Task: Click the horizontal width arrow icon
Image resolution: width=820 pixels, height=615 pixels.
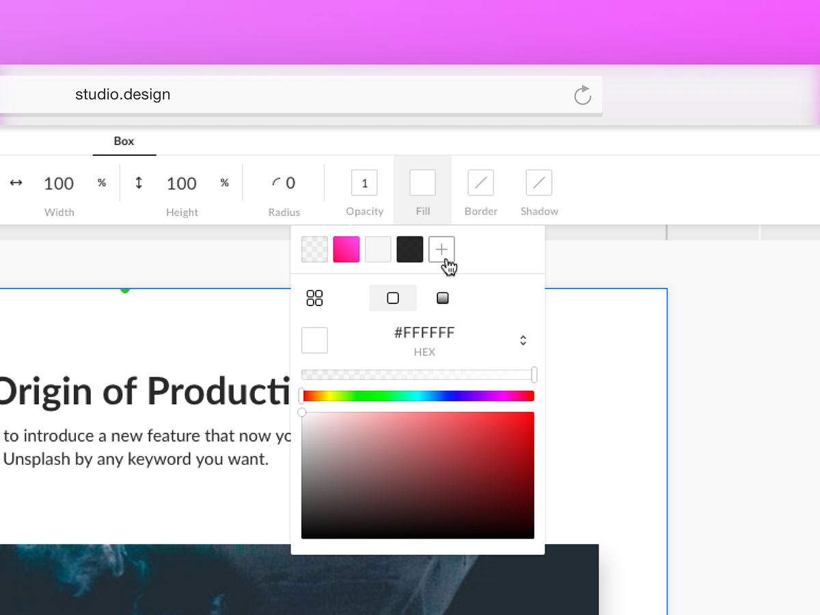Action: click(16, 182)
